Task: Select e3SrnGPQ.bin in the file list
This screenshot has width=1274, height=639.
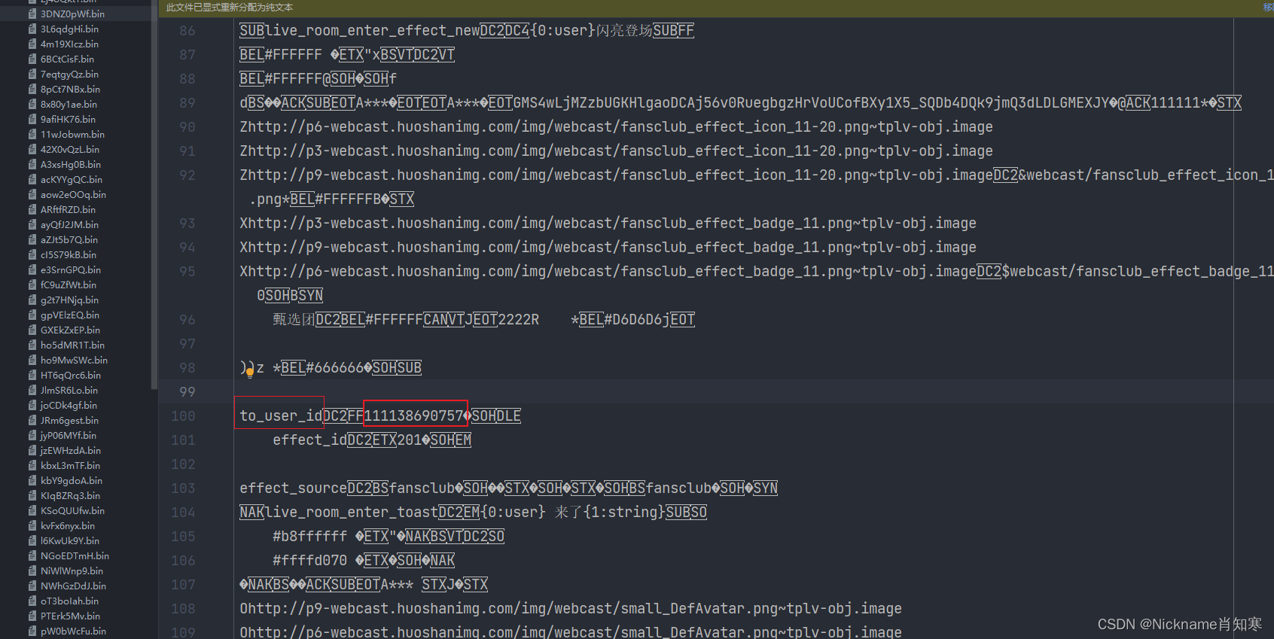Action: coord(71,269)
